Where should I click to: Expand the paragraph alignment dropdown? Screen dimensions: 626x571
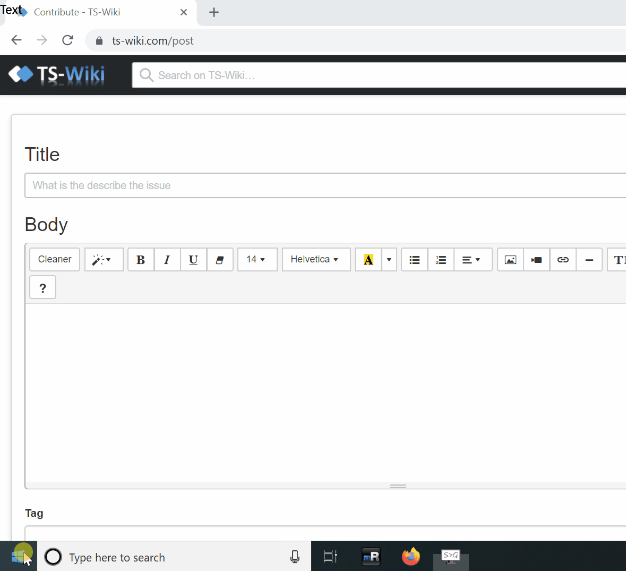coord(473,260)
